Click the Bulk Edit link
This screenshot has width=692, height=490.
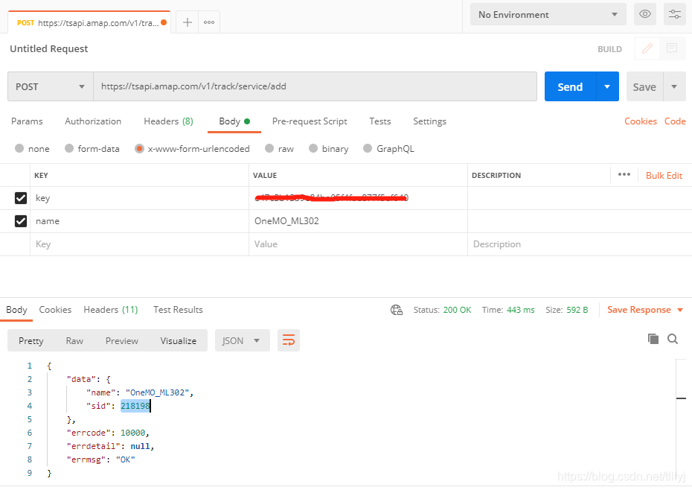pyautogui.click(x=664, y=176)
